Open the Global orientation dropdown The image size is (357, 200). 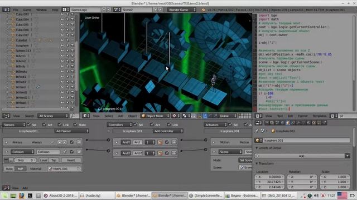tap(228, 116)
